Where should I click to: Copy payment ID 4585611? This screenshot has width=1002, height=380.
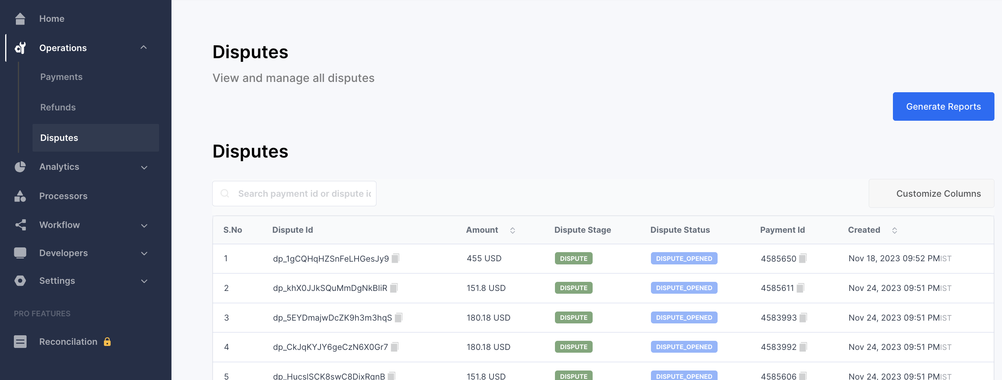point(800,288)
